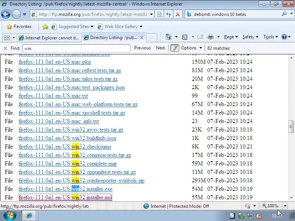This screenshot has width=295, height=221.
Task: Click the RSS feeds icon
Action: click(x=185, y=37)
